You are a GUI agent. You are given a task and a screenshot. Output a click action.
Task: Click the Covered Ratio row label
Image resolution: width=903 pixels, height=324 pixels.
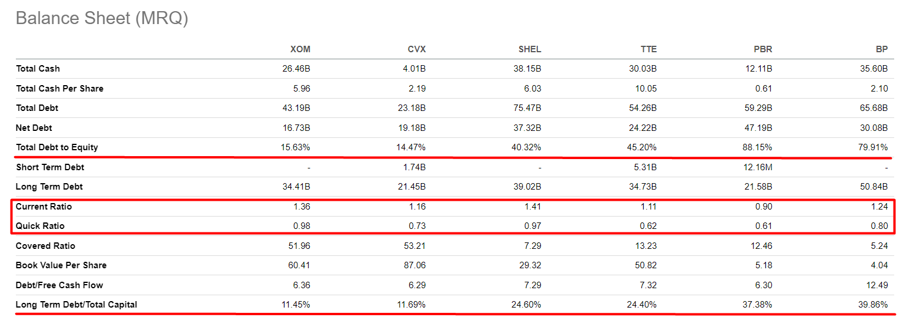[x=45, y=246]
